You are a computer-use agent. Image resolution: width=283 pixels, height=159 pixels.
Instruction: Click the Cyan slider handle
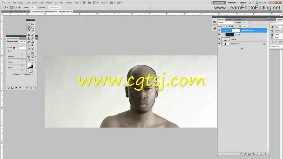click(x=22, y=54)
